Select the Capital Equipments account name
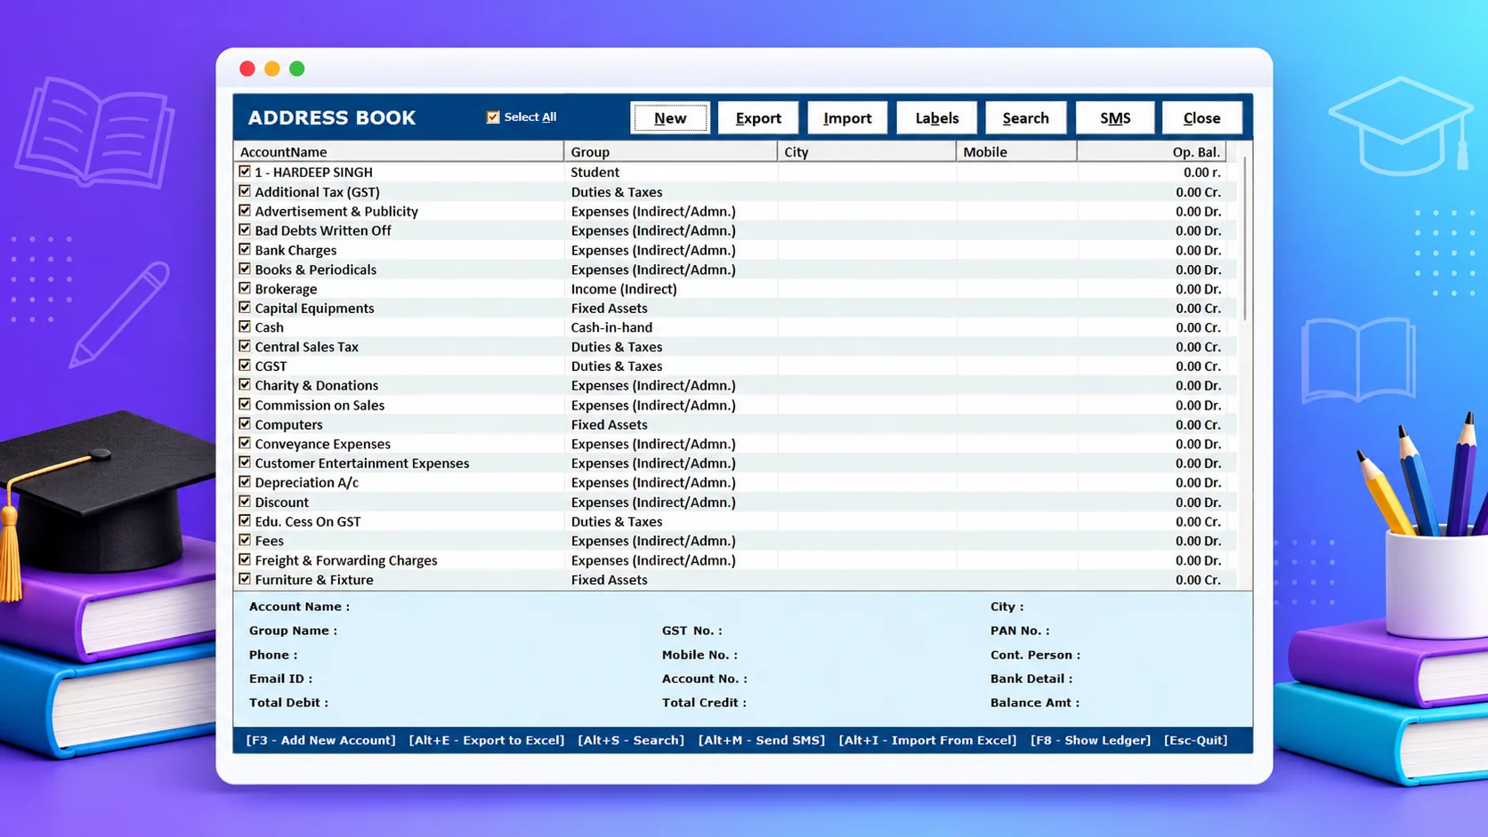The height and width of the screenshot is (837, 1488). (x=314, y=308)
